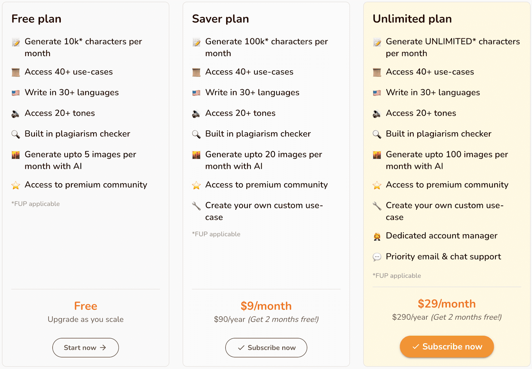The height and width of the screenshot is (369, 532).
Task: Click the Saver plan heading
Action: coord(220,19)
